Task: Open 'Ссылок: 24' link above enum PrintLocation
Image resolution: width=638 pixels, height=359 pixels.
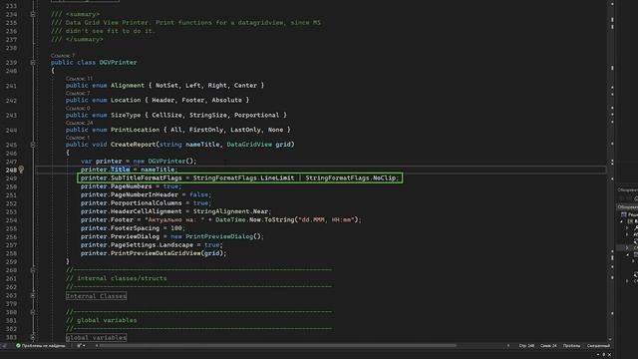Action: pyautogui.click(x=80, y=123)
